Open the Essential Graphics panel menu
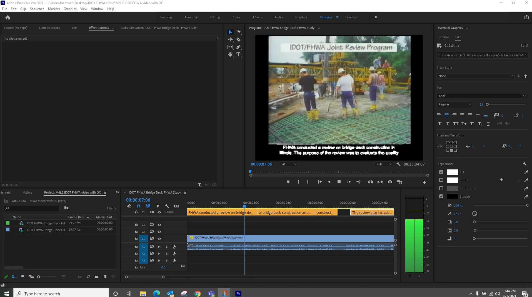 click(x=467, y=28)
